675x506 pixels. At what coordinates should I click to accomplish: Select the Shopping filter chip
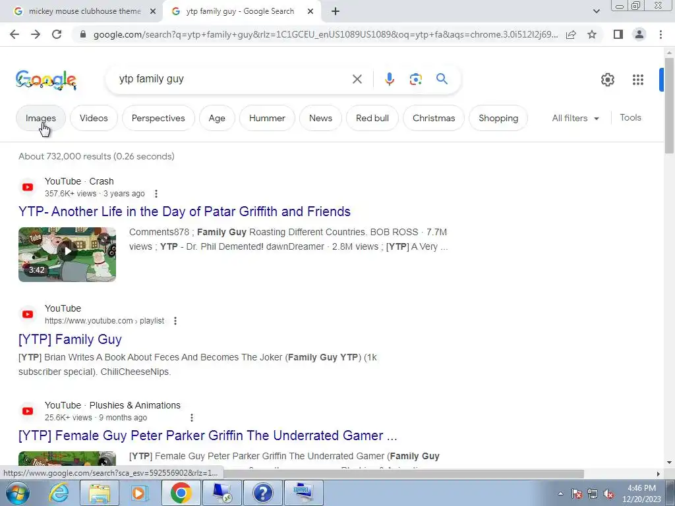click(x=498, y=118)
